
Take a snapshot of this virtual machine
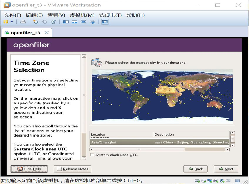pos(35,22)
